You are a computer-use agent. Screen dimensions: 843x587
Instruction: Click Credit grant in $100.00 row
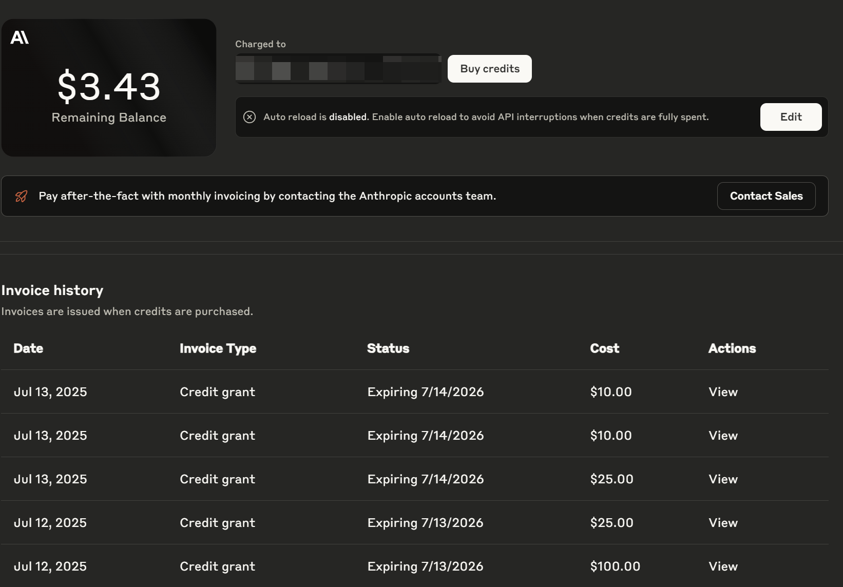217,566
